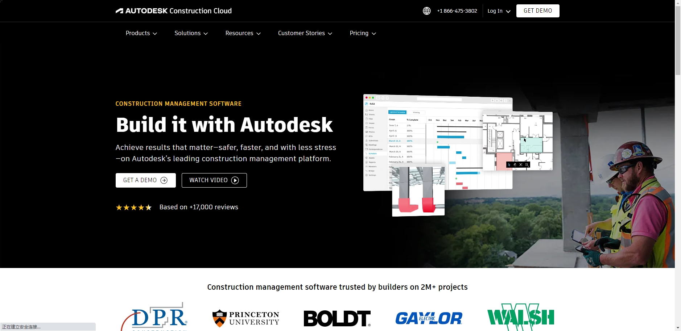Screen dimensions: 681x331
Task: Expand the Log In dropdown
Action: tap(498, 11)
